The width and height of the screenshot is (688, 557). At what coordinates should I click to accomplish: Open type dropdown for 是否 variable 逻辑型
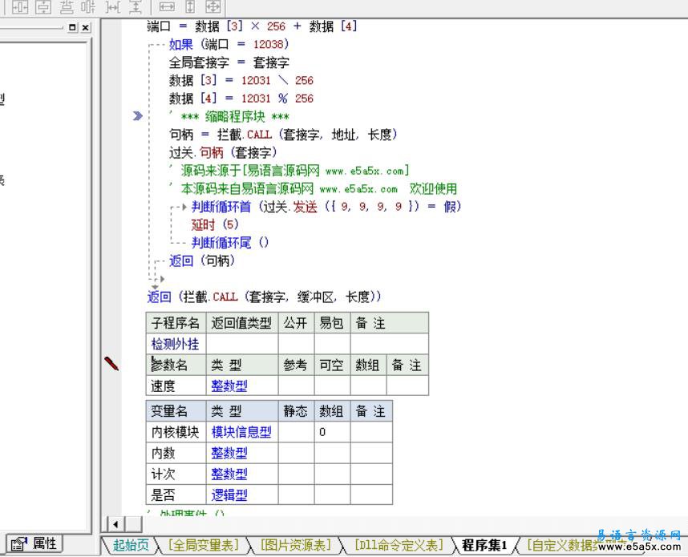tap(229, 494)
